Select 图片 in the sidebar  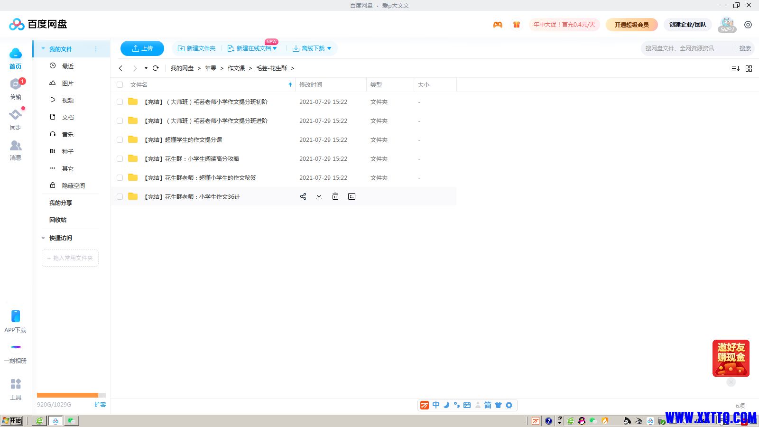pos(68,83)
